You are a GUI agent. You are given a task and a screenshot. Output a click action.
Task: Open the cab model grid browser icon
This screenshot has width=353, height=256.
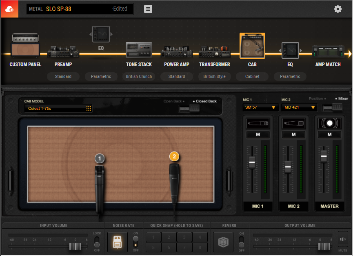[x=89, y=109]
